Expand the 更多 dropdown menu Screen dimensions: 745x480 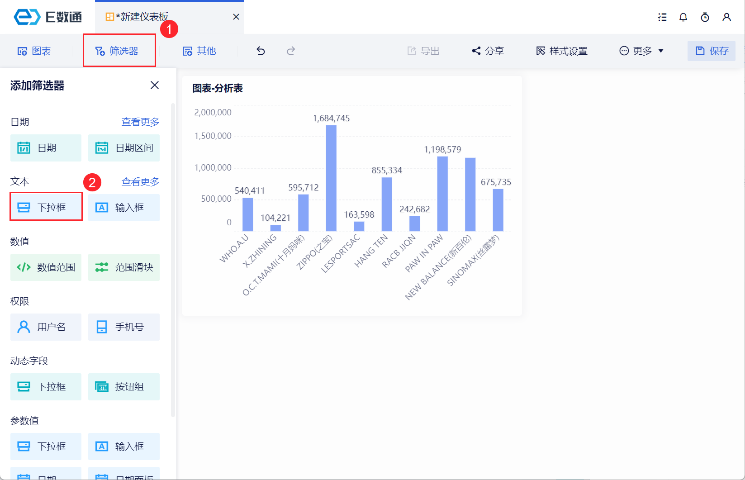point(641,51)
